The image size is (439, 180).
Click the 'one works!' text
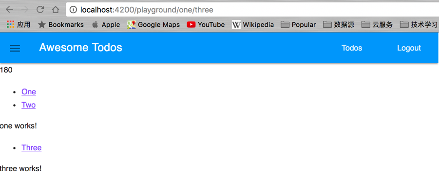click(18, 126)
